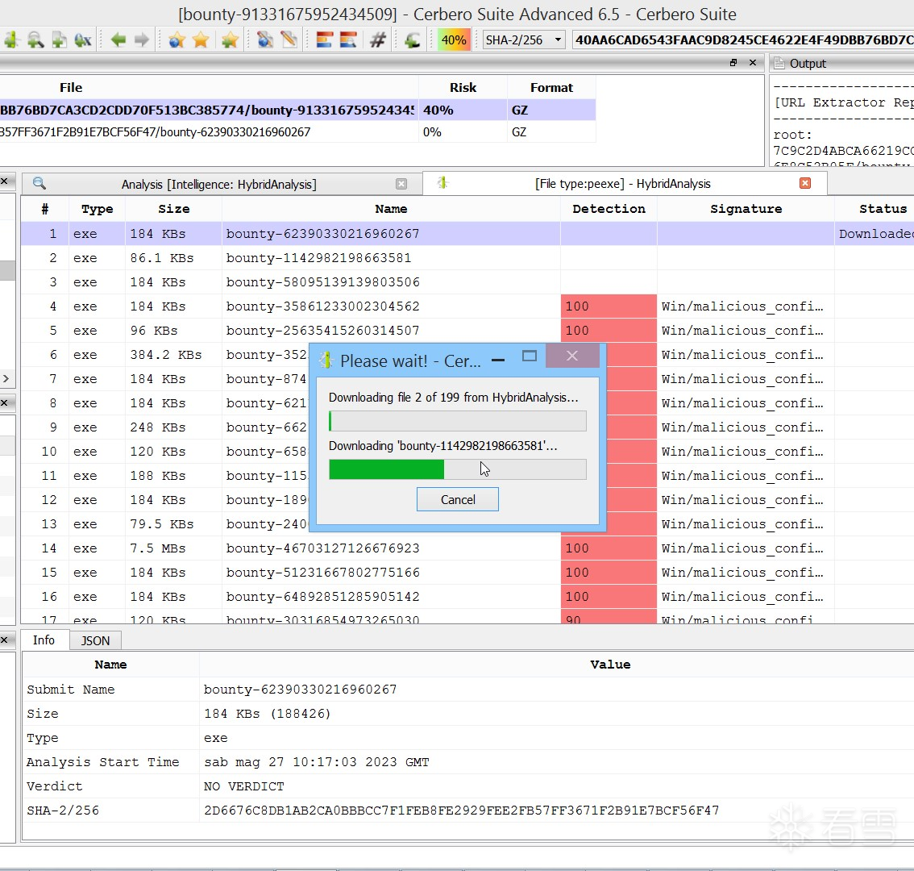This screenshot has width=914, height=871.
Task: Click the hex 0x toolbar icon
Action: (x=83, y=40)
